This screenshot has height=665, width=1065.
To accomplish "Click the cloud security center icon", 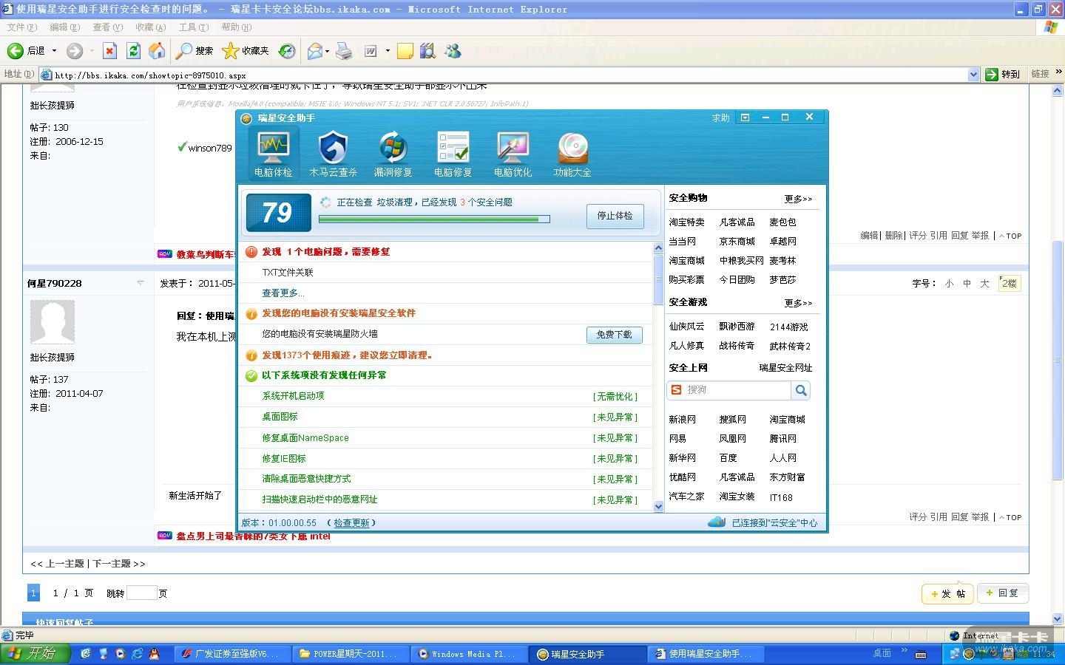I will (x=716, y=522).
